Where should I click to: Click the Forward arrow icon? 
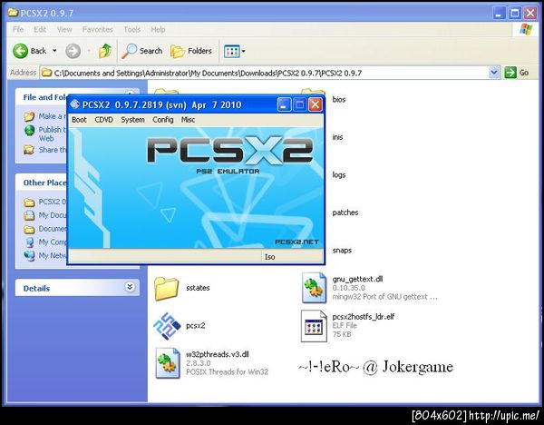coord(73,51)
